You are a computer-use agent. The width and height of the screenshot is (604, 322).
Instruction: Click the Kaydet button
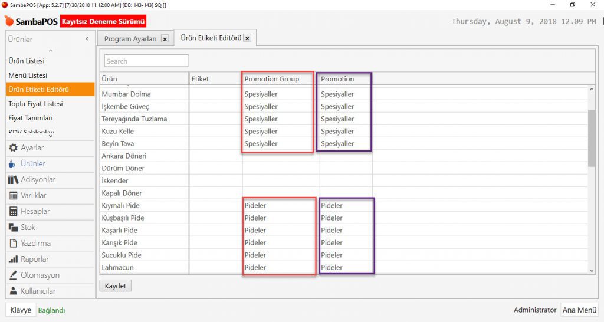(x=116, y=286)
